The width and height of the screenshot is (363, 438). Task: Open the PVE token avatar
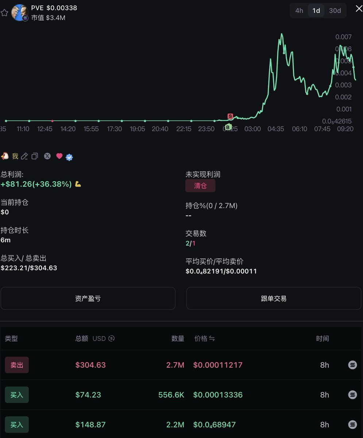point(20,13)
